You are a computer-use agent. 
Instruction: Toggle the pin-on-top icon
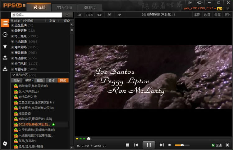click(120, 15)
